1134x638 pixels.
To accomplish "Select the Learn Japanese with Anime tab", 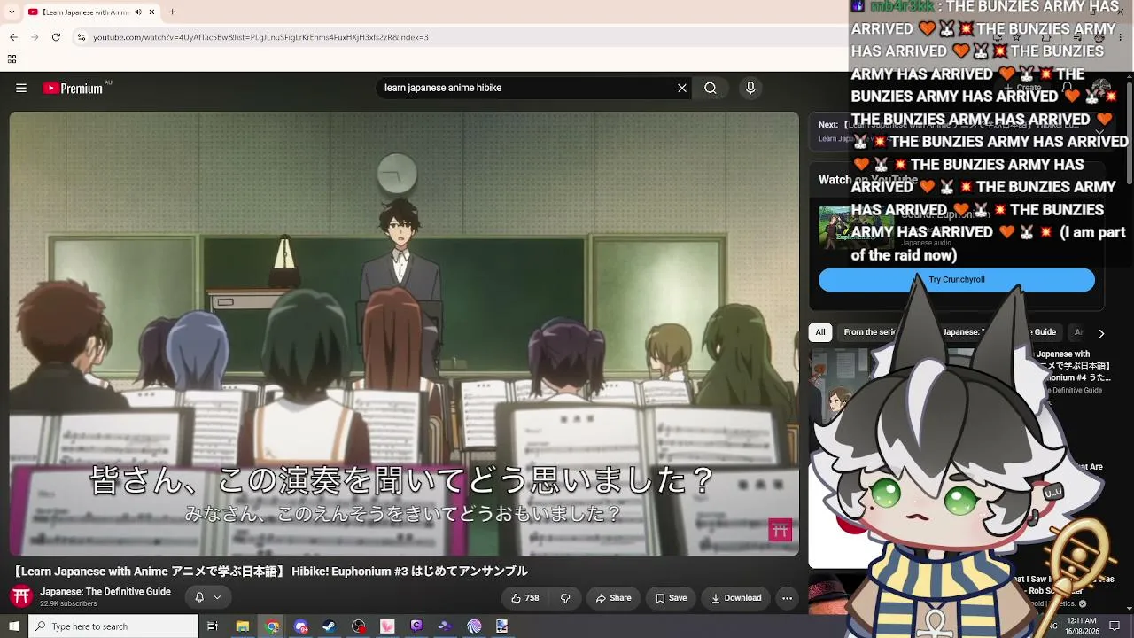I will point(91,12).
